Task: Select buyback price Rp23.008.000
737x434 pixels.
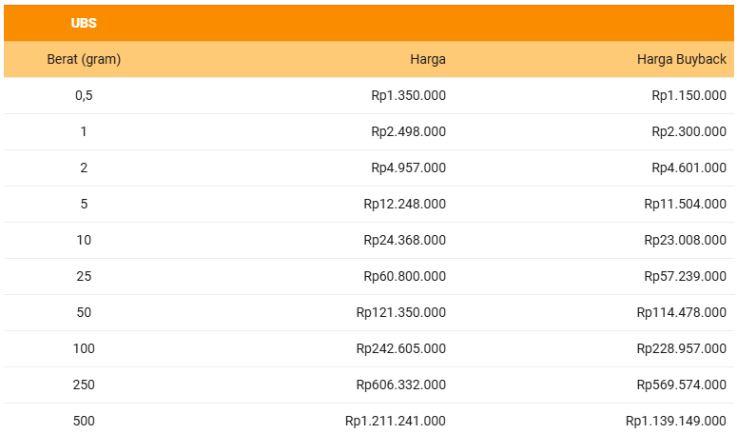Action: click(685, 240)
